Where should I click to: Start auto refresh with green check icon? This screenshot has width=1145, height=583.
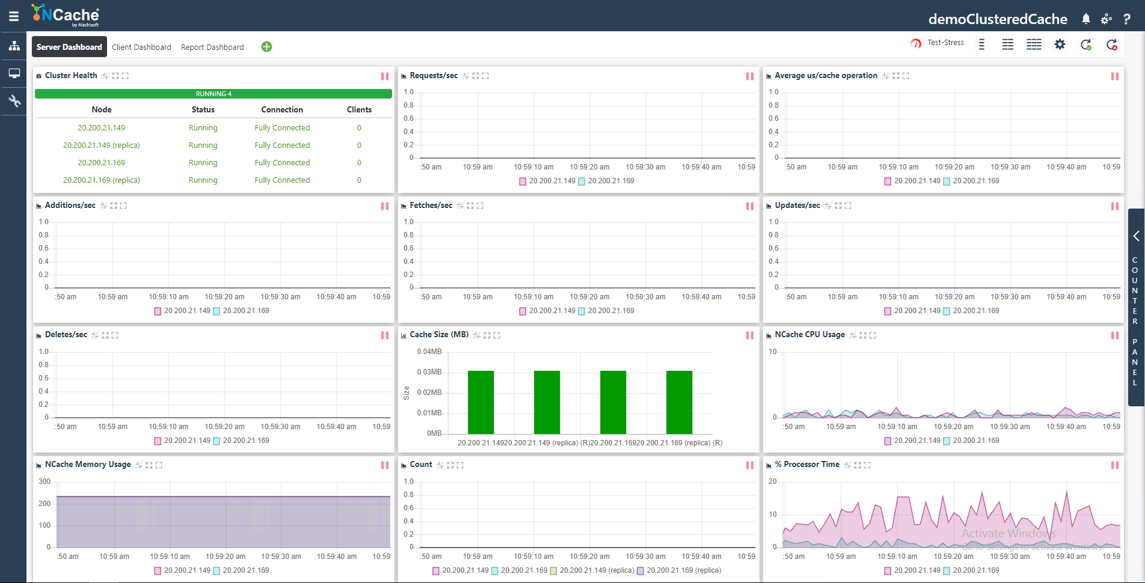click(1086, 44)
